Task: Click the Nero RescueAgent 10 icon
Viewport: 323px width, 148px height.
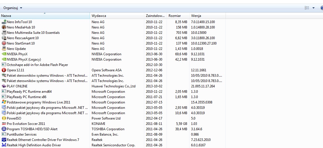Action: 4,38
